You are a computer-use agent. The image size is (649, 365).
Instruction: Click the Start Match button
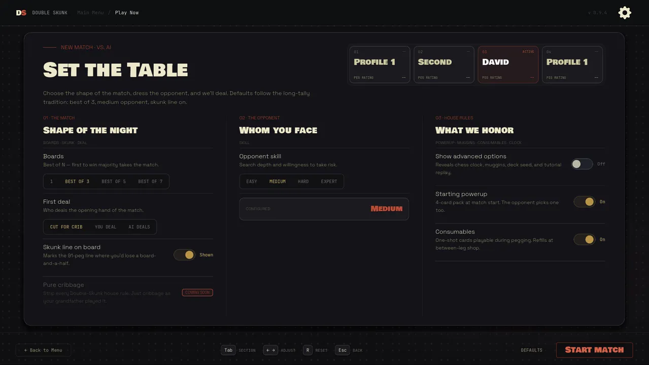point(594,350)
